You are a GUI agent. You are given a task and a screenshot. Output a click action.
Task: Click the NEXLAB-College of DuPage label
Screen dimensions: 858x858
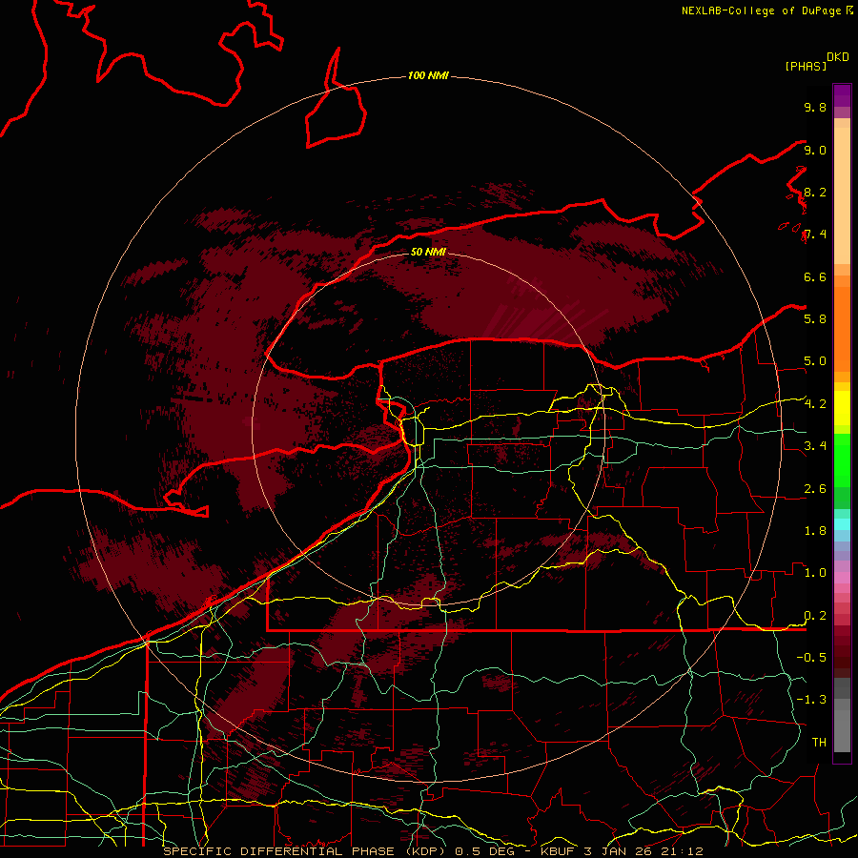(x=761, y=10)
